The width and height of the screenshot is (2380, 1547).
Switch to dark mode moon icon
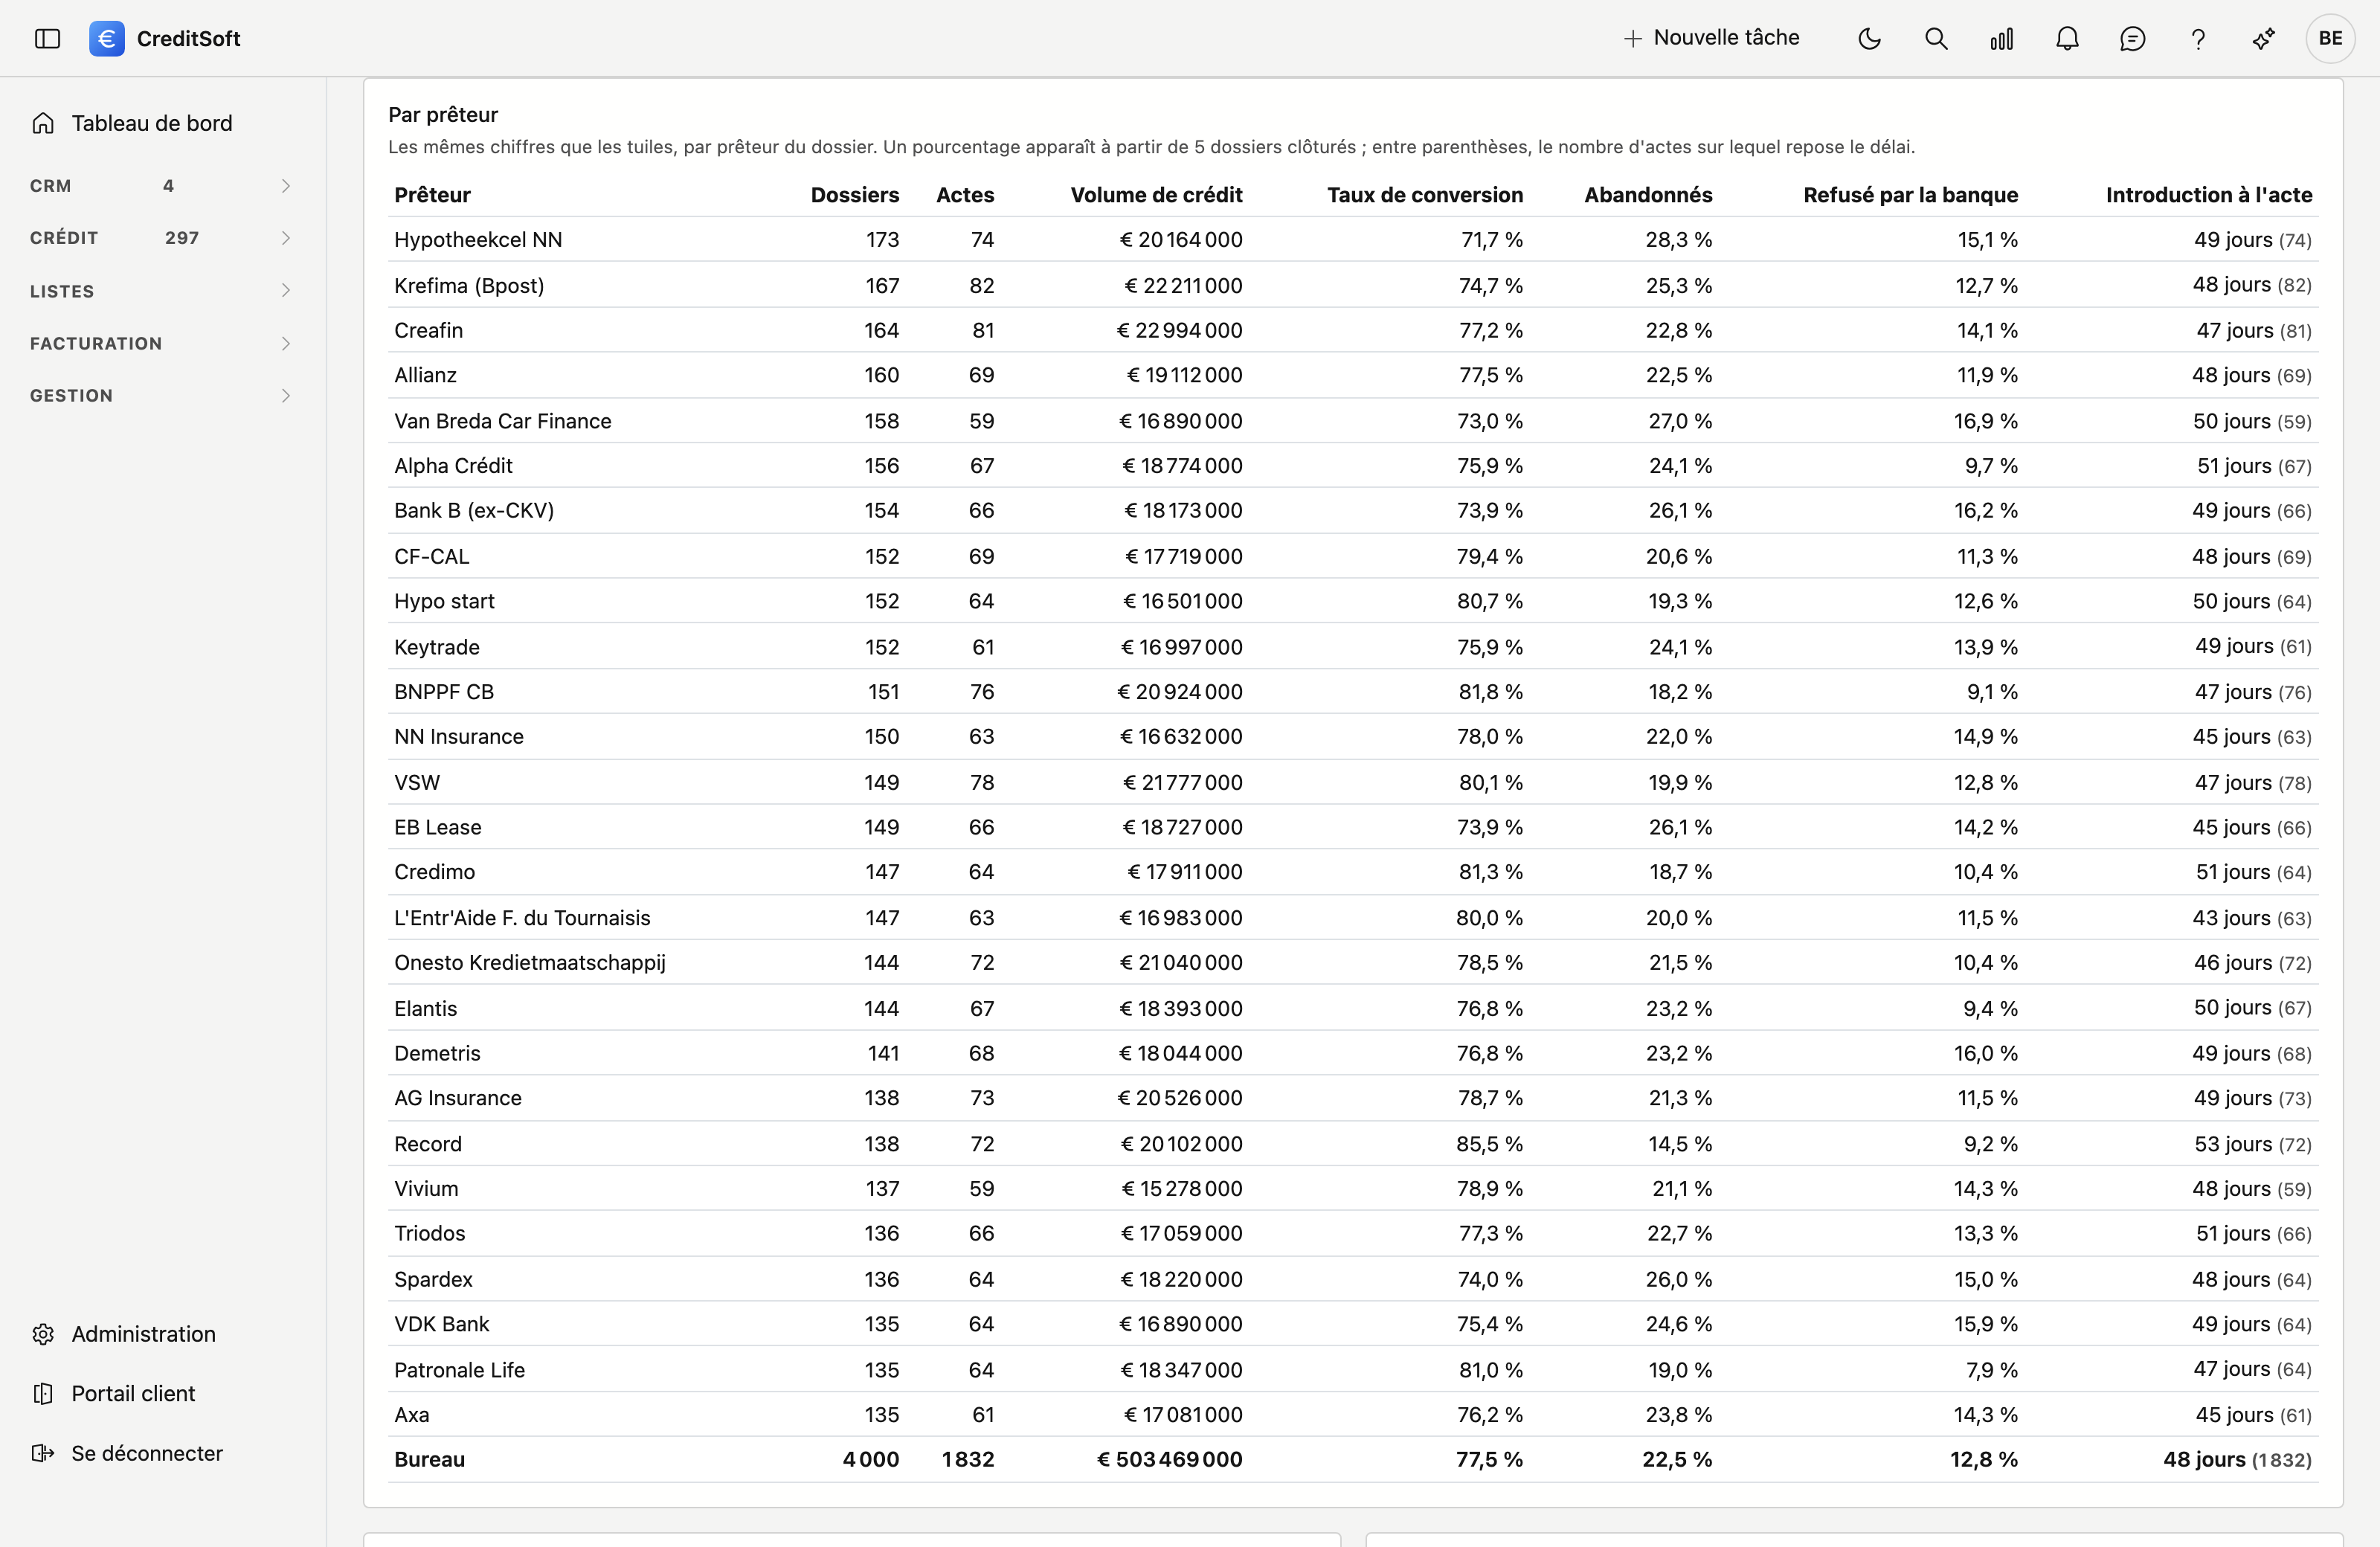pos(1869,39)
